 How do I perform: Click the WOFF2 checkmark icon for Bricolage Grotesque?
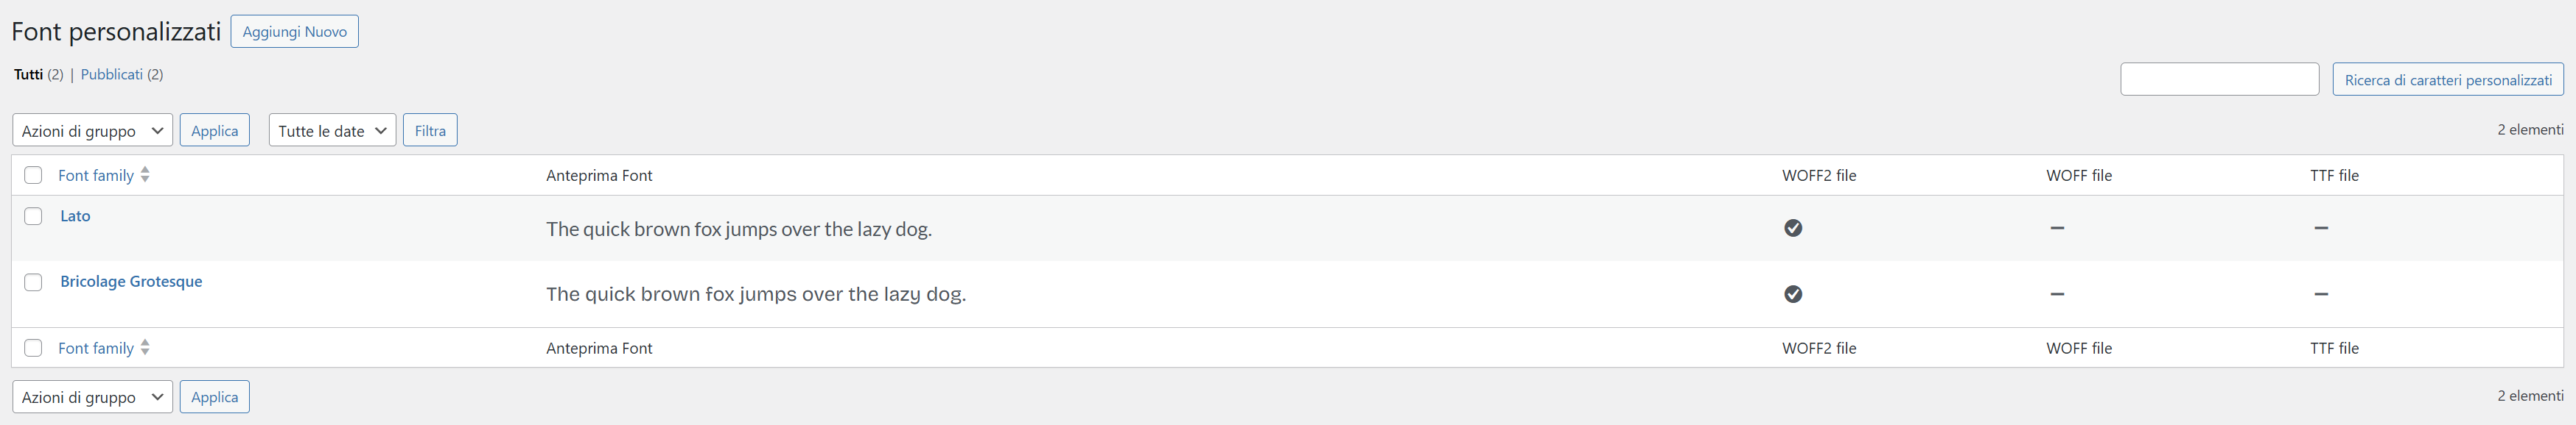coord(1792,294)
